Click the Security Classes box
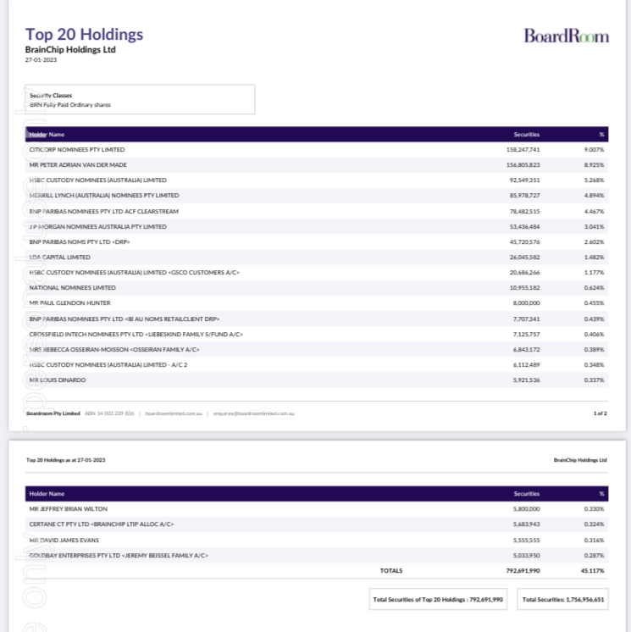This screenshot has height=632, width=631. pyautogui.click(x=140, y=100)
